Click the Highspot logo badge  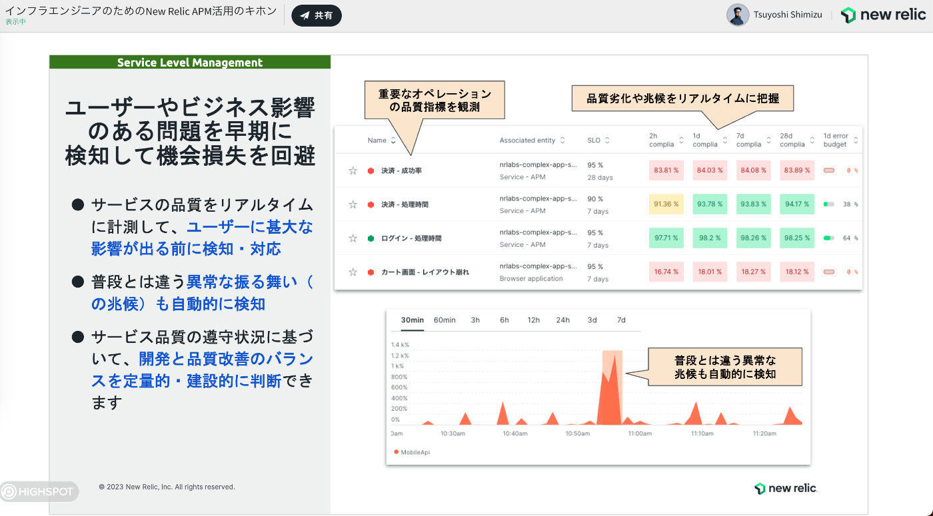(39, 492)
